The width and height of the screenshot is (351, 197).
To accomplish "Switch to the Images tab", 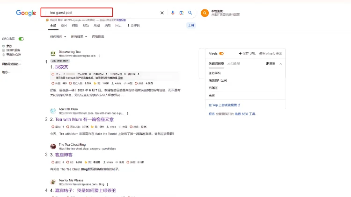I will tap(64, 26).
